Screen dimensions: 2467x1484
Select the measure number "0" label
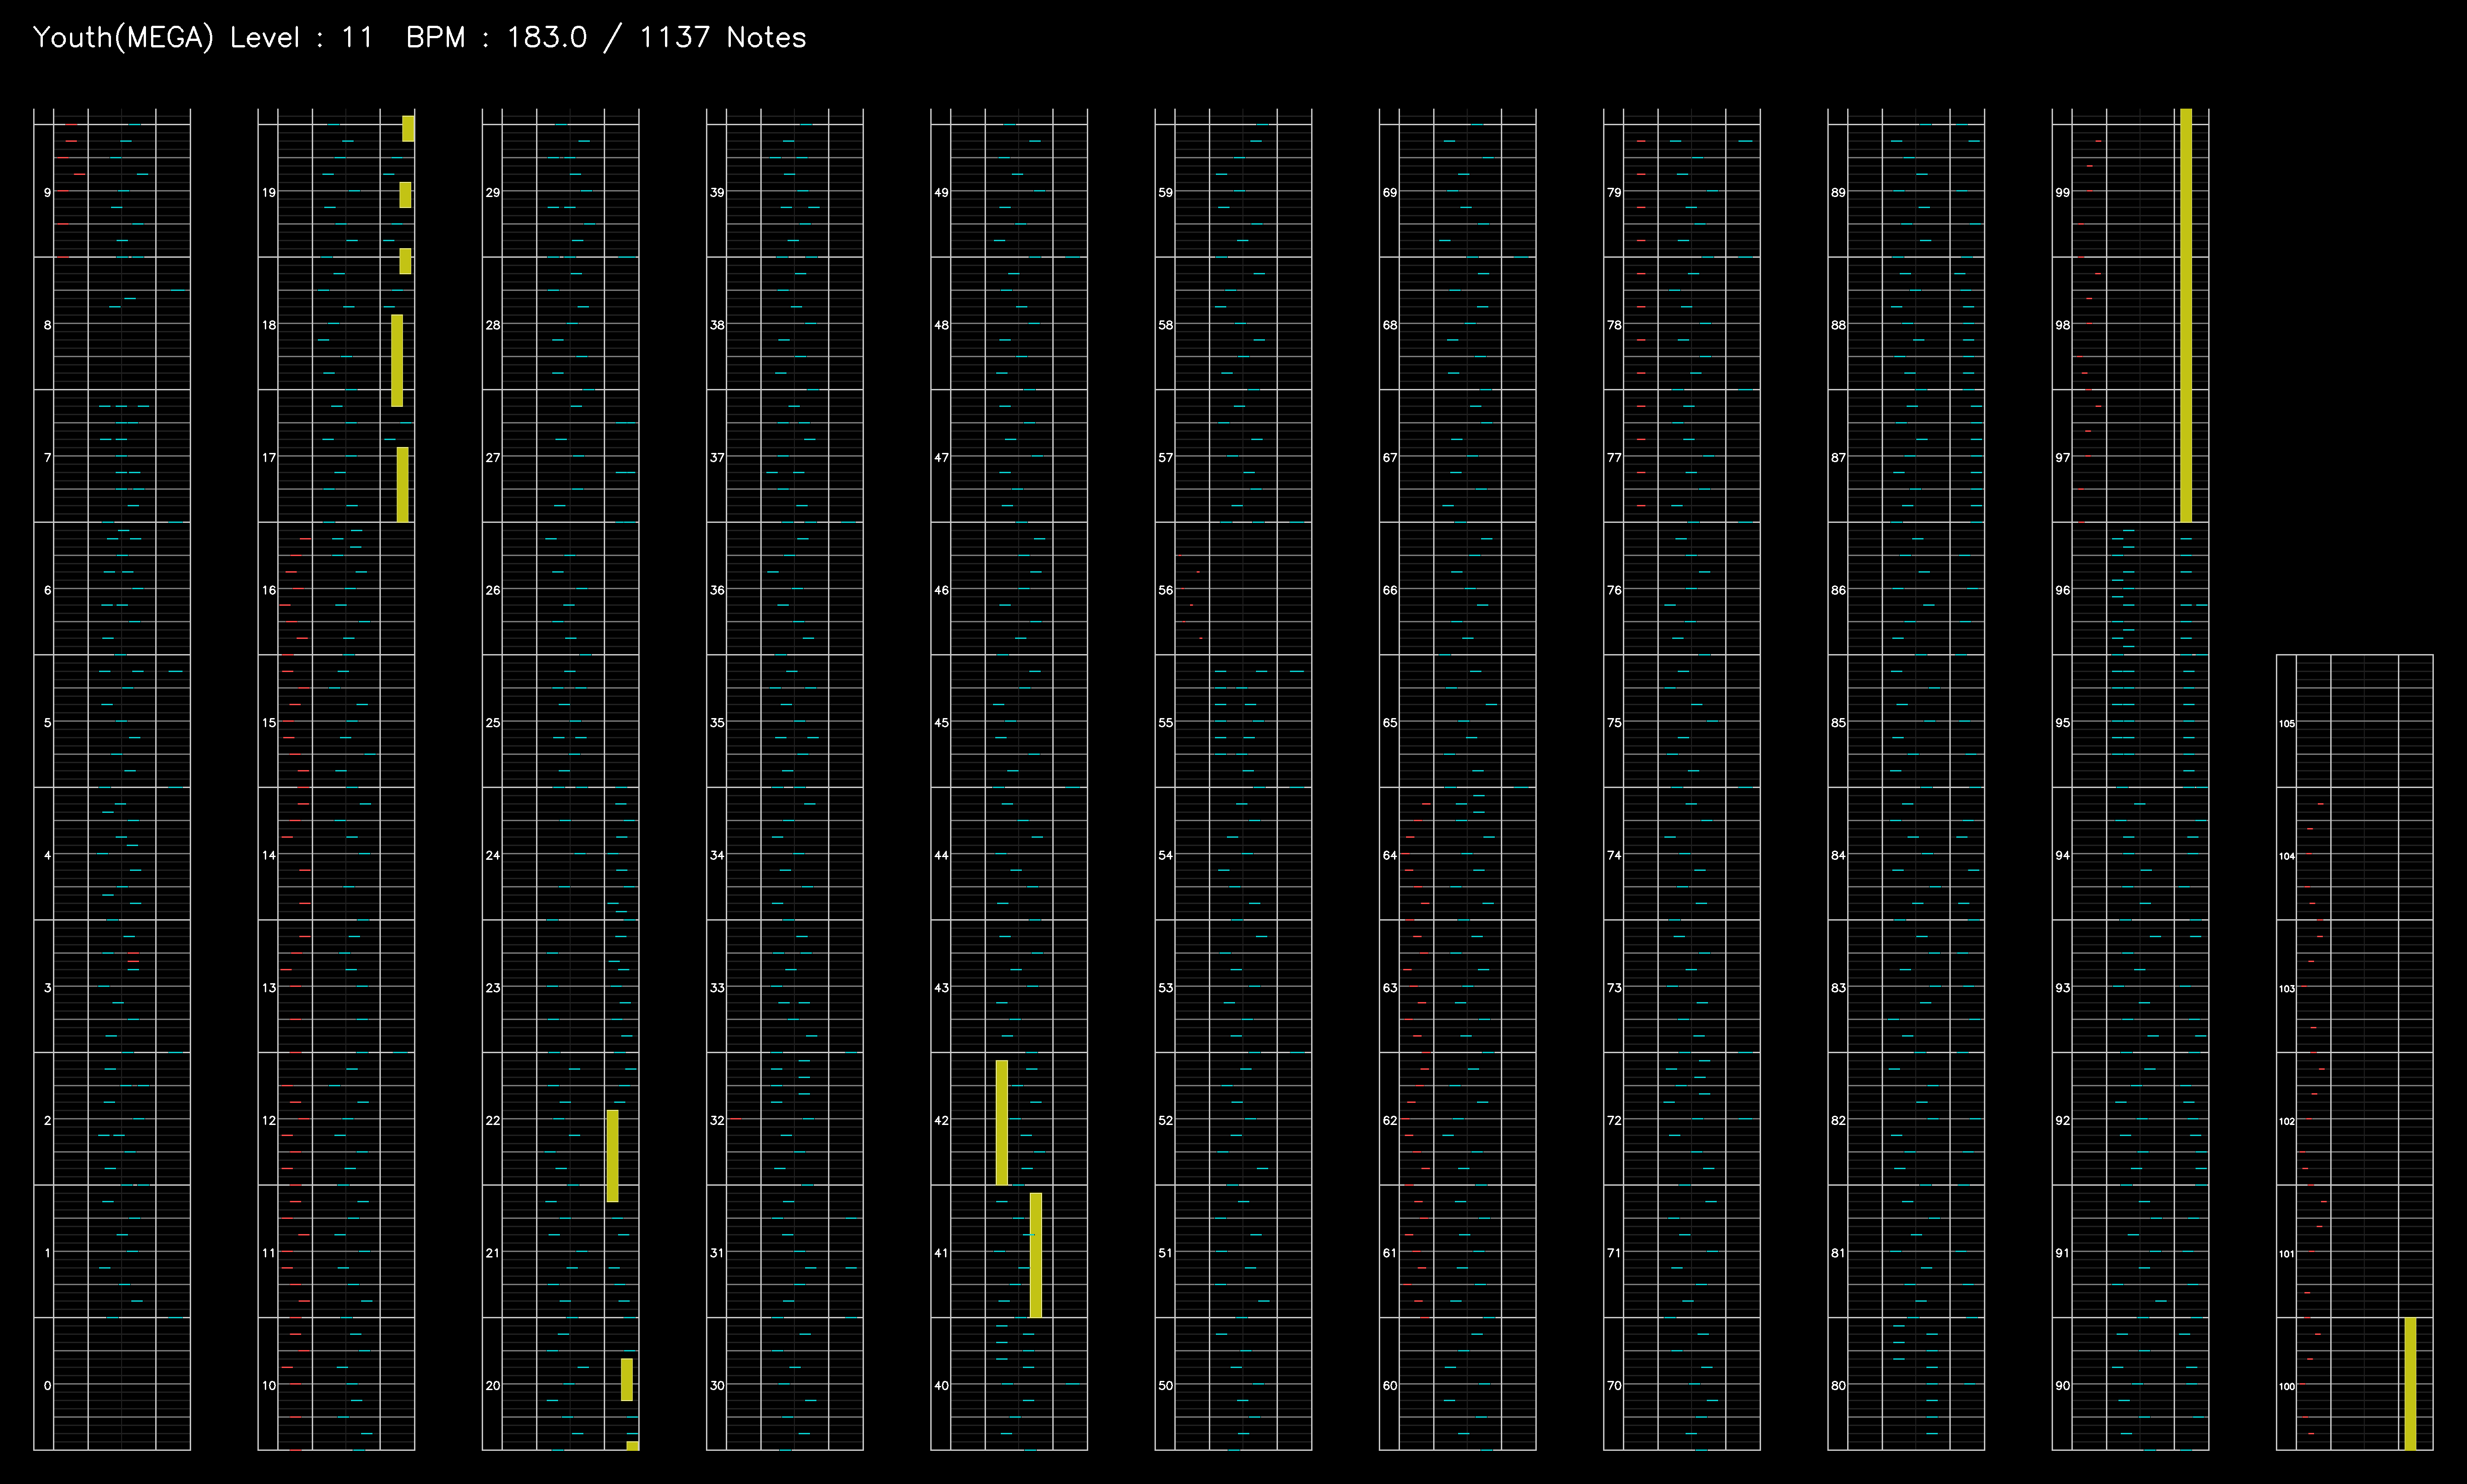pos(47,1385)
